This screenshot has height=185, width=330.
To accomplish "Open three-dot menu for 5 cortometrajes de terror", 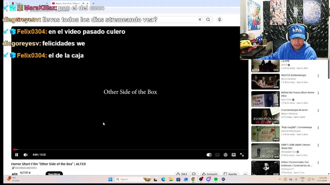I will tap(318, 110).
